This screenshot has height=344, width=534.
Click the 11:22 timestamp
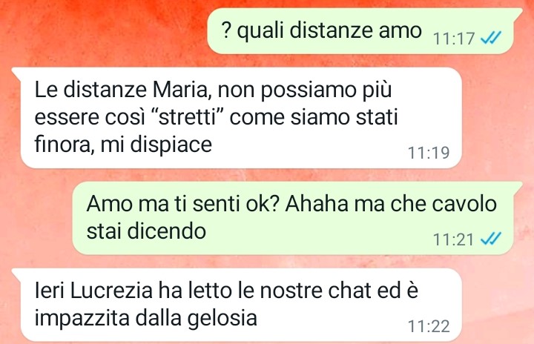(429, 326)
